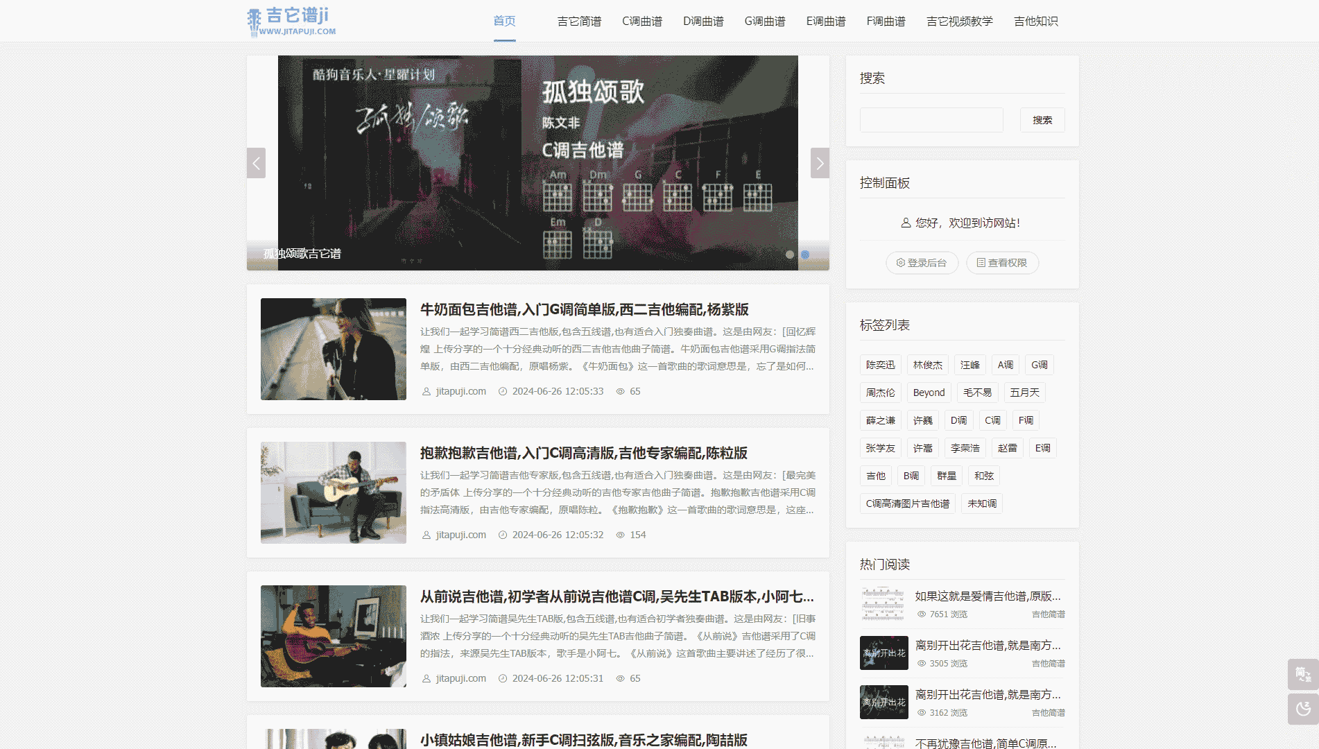Go to previous carousel slide
This screenshot has height=749, width=1319.
pos(256,163)
